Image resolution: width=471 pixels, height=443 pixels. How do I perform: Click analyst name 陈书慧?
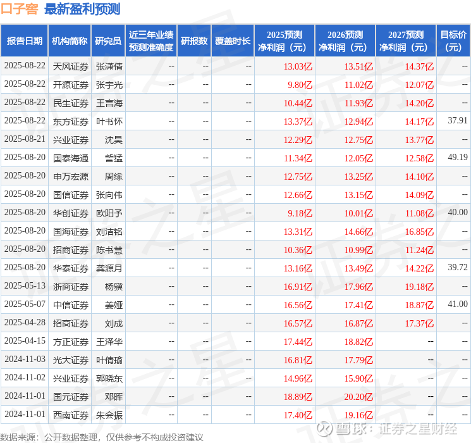(109, 250)
